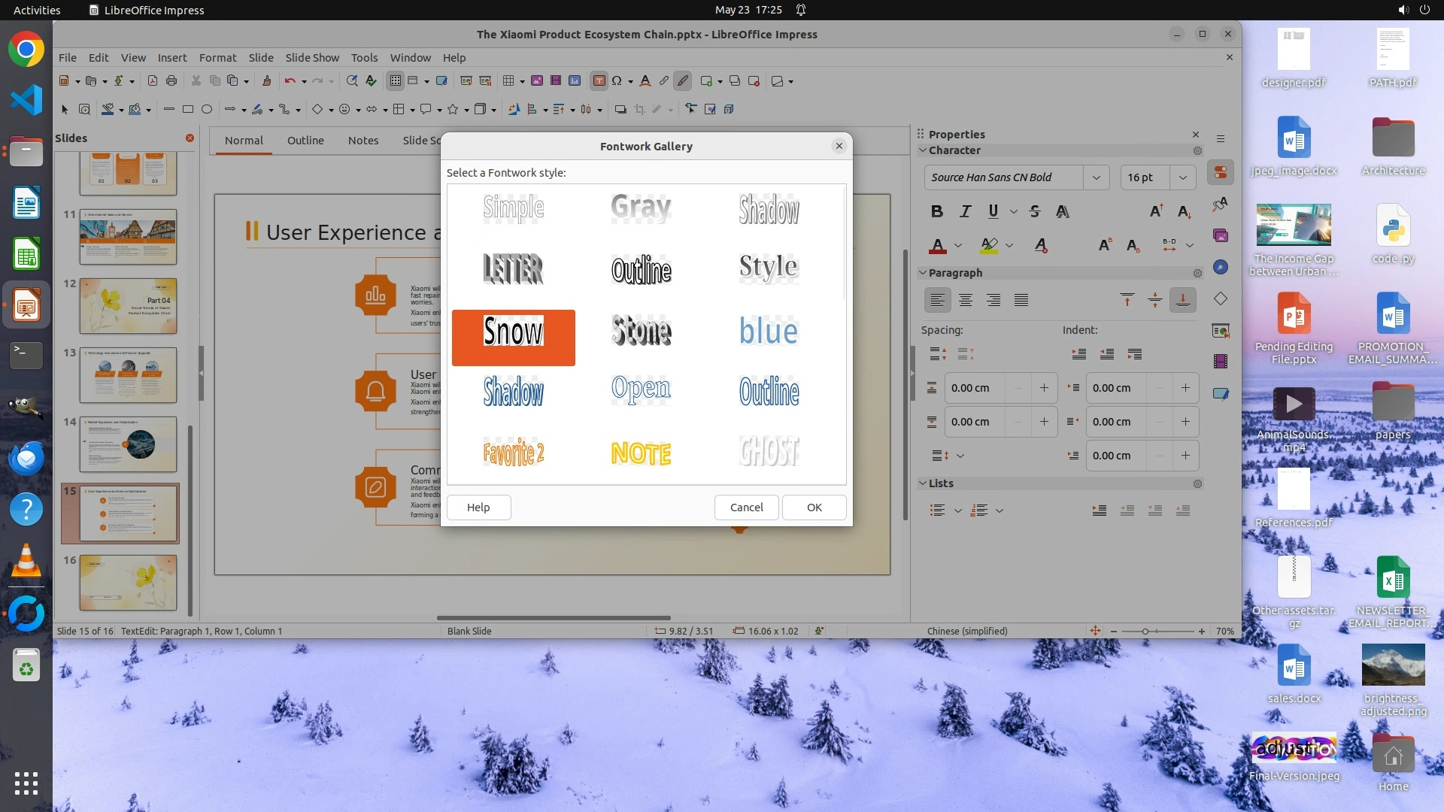The image size is (1444, 812).
Task: Click the justified alignment icon
Action: (x=1021, y=300)
